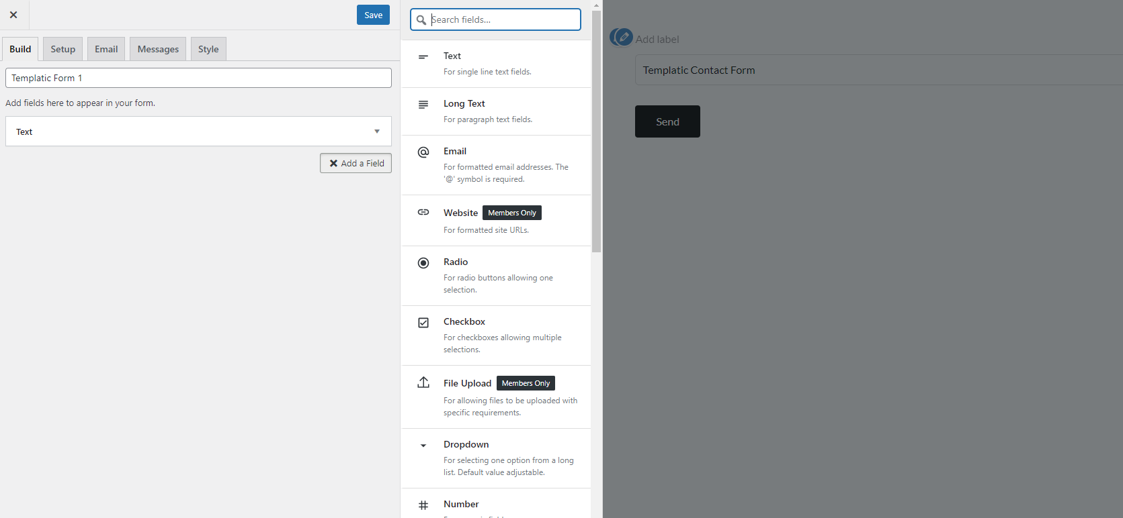Open the Setup tab
The image size is (1123, 518).
click(63, 49)
